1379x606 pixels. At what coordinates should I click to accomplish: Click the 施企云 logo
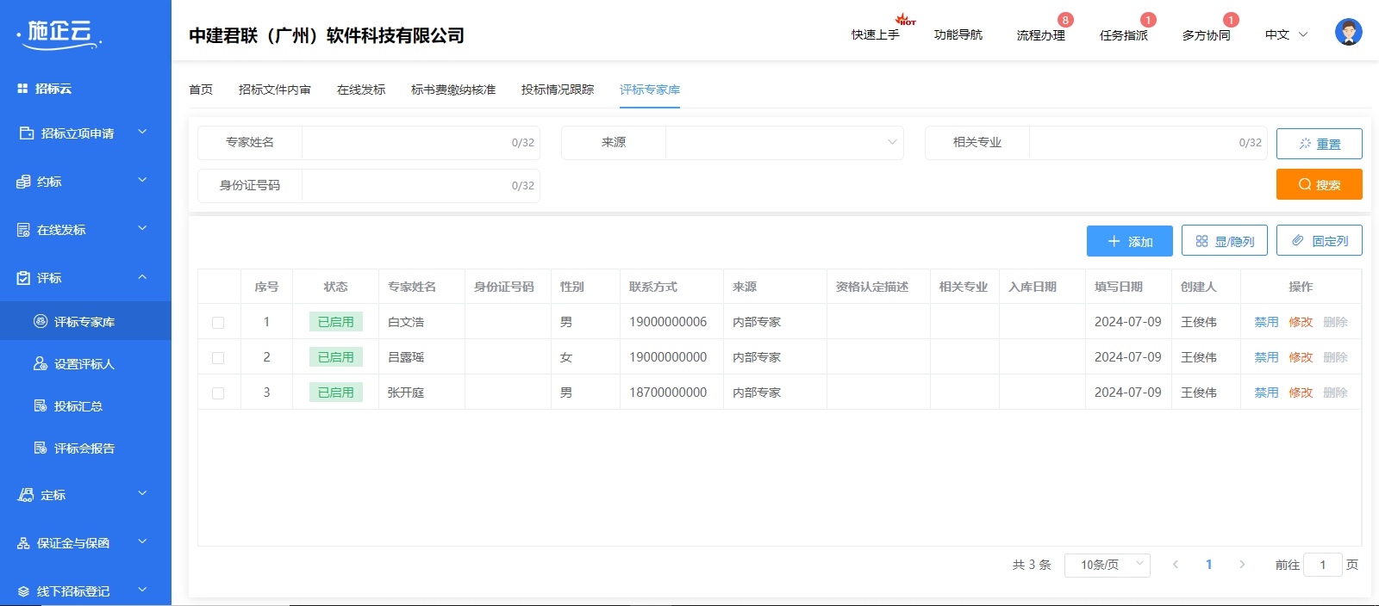59,33
